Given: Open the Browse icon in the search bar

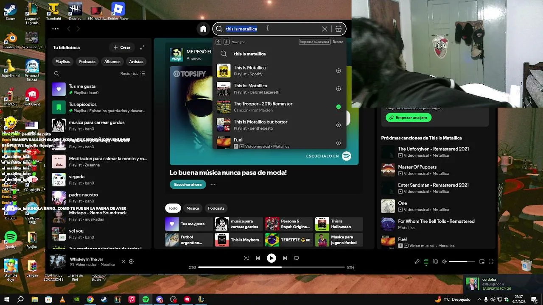Looking at the screenshot, I should 339,29.
